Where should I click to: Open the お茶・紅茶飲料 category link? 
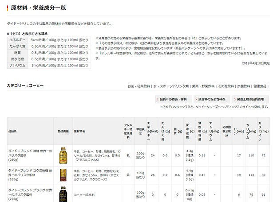tap(139, 85)
